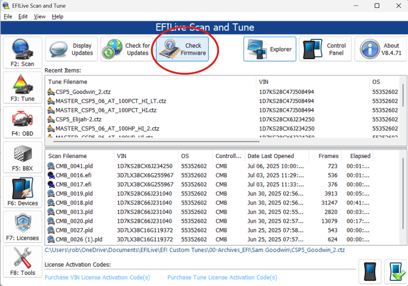Open the F3: Tune tool
This screenshot has height=286, width=408.
click(x=23, y=88)
